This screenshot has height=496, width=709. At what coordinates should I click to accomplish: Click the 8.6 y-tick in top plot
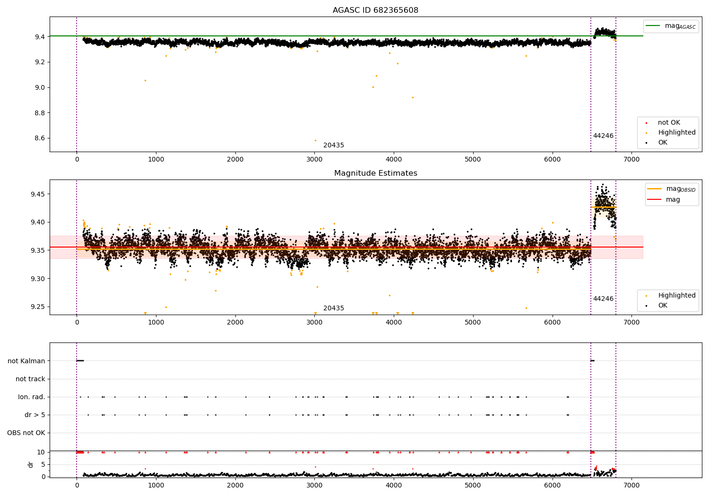coord(40,138)
